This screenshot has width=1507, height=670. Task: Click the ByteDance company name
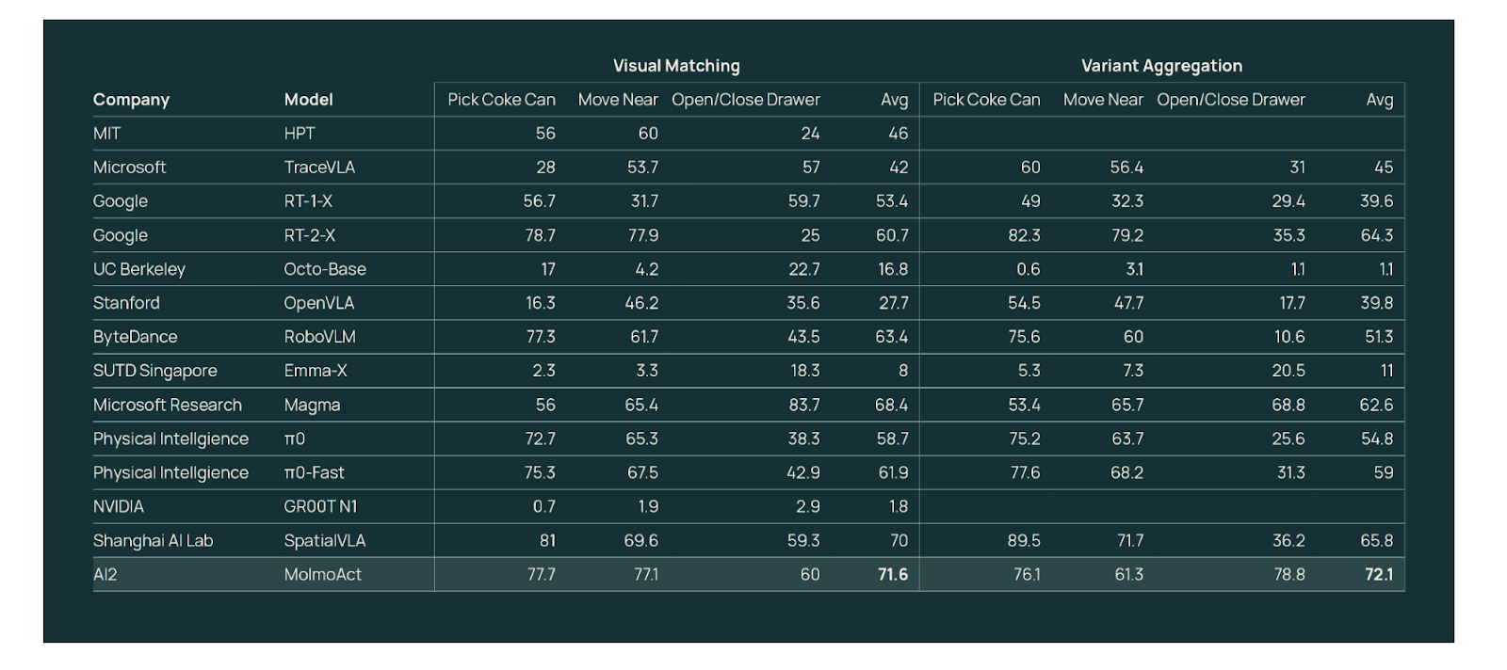[135, 337]
